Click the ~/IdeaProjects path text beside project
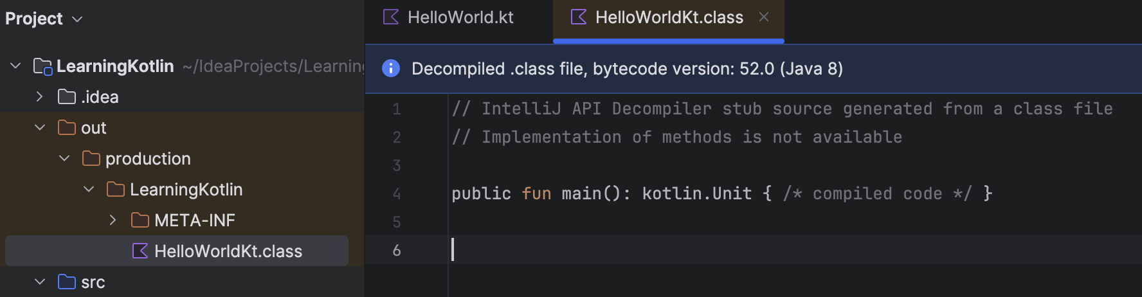Screen dimensions: 1142x297 tap(273, 66)
